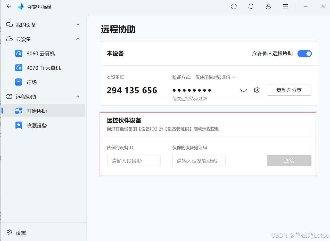Screen dimensions: 330x241
Task: Click the 云设备 cloud icon
Action: (x=10, y=39)
